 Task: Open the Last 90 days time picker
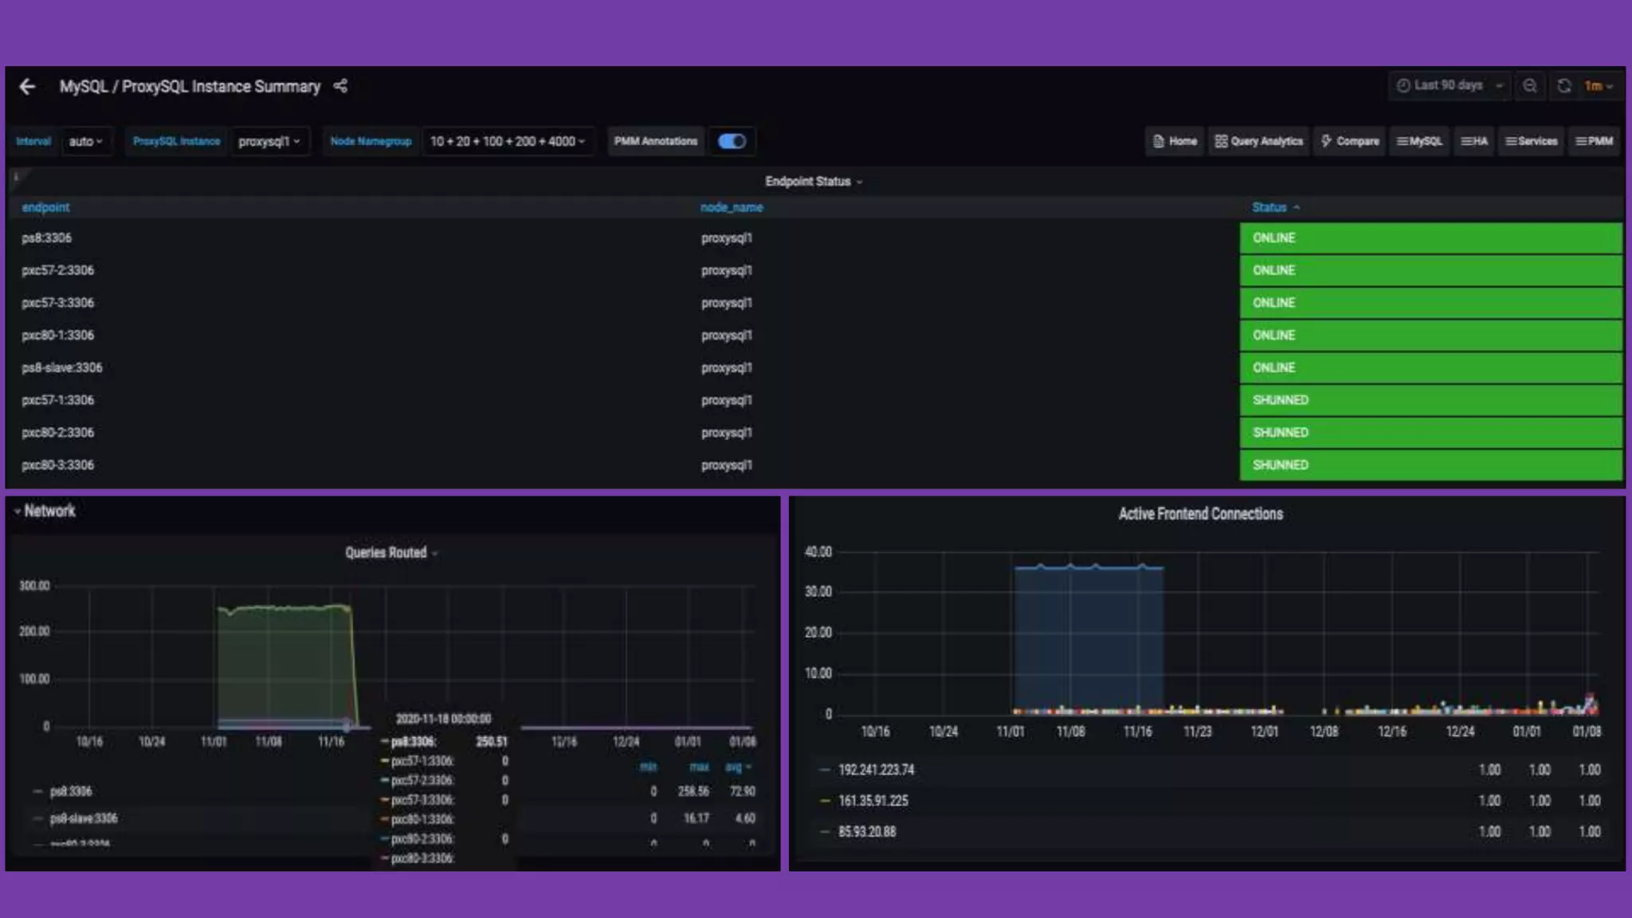click(1450, 86)
